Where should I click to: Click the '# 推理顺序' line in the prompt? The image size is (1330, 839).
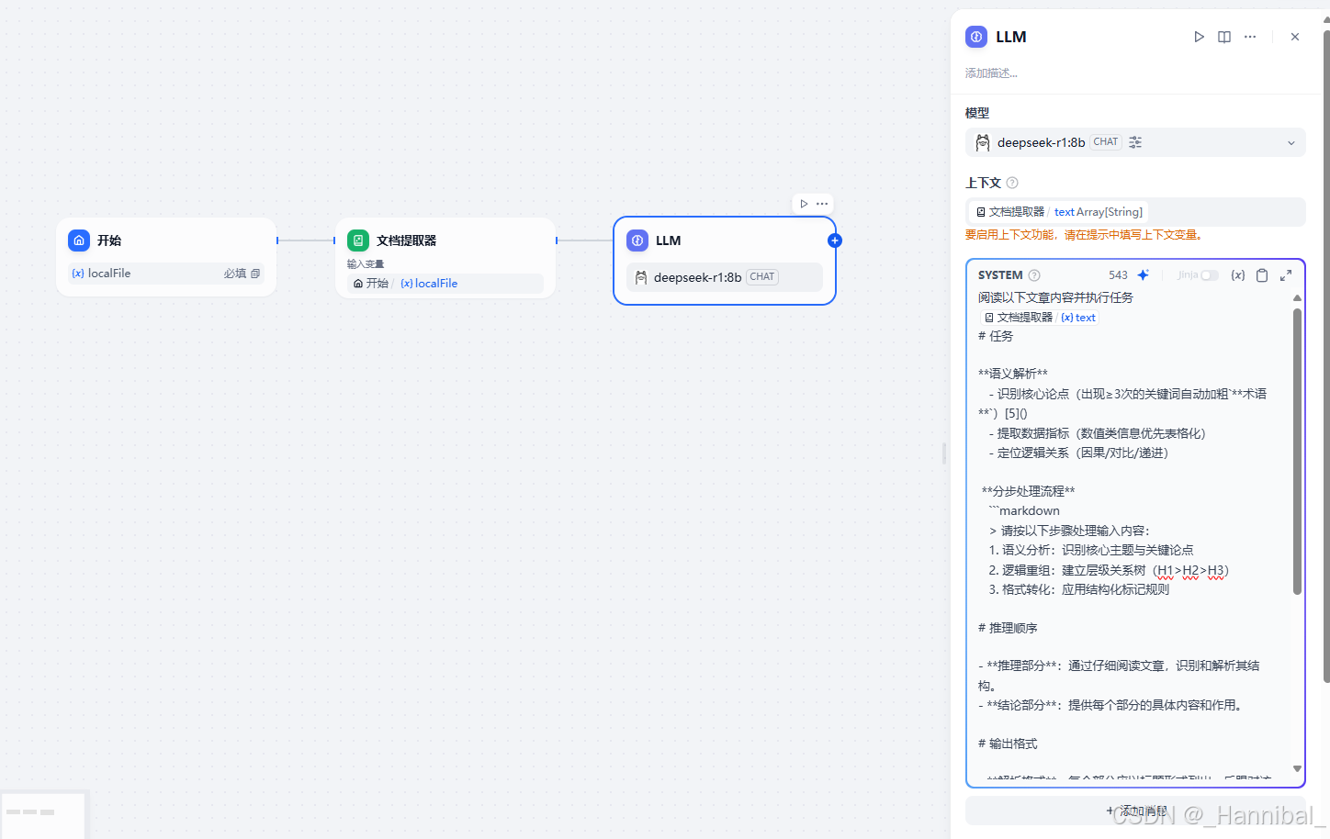1008,628
